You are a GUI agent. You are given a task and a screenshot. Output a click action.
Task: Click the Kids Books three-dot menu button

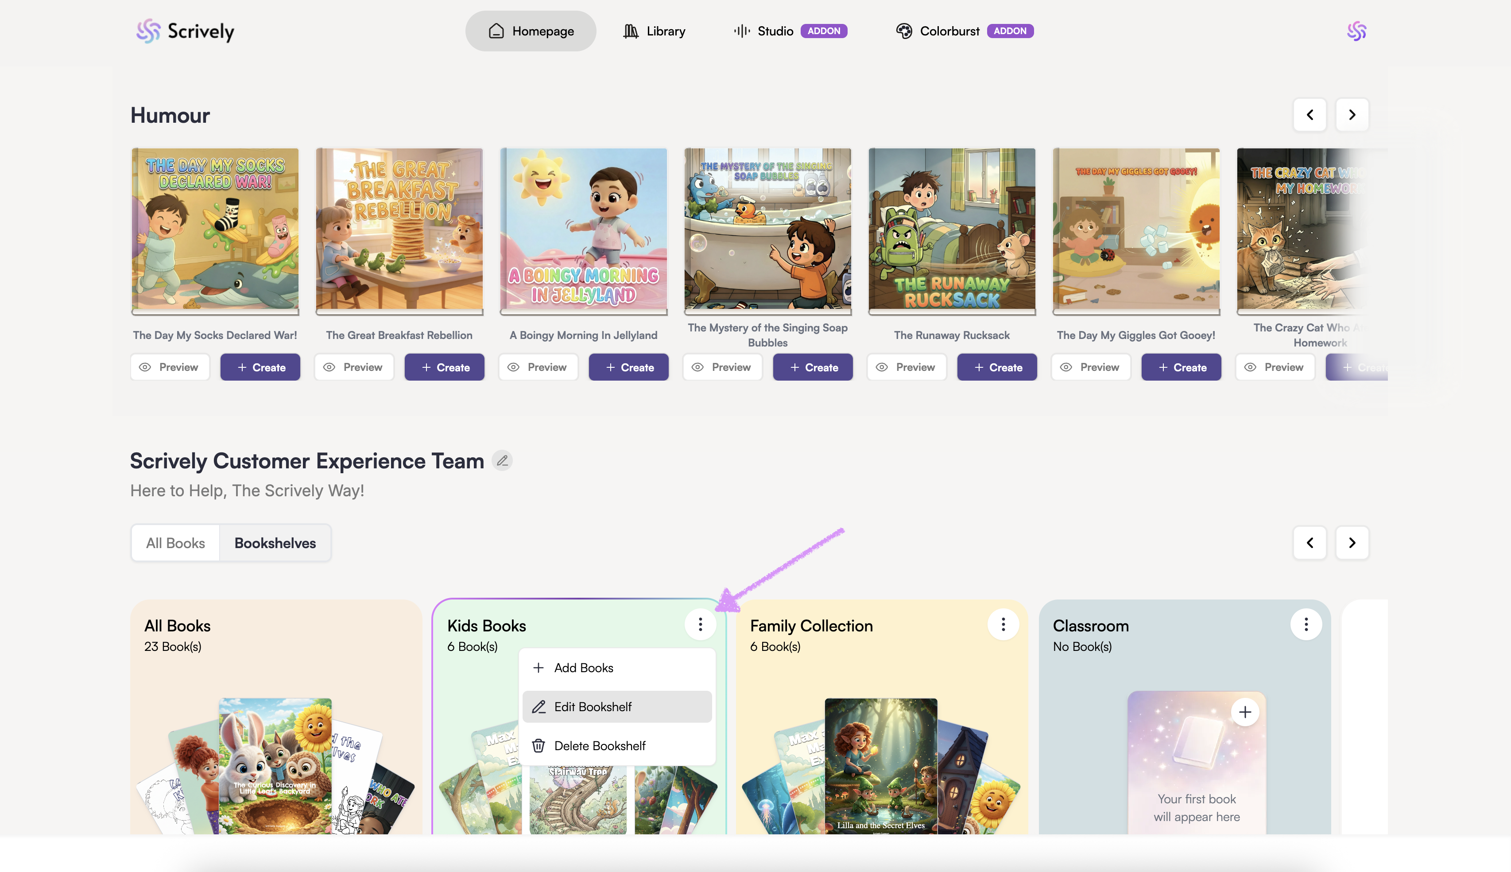click(700, 625)
